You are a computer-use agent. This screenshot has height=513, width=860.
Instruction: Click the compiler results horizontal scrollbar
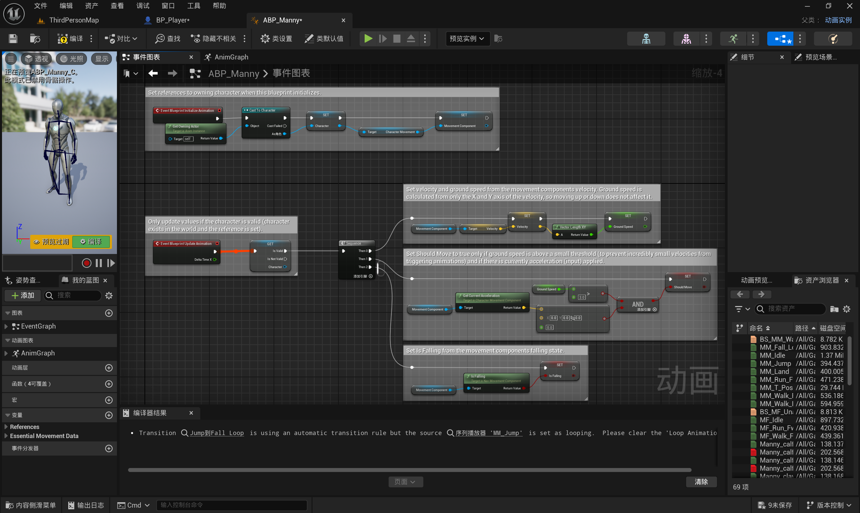coord(409,470)
